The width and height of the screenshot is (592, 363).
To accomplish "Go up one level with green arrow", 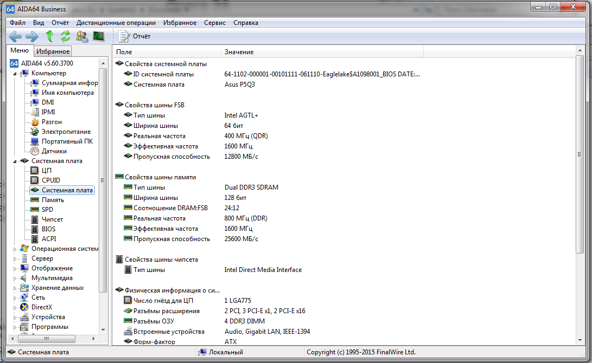I will coord(49,36).
